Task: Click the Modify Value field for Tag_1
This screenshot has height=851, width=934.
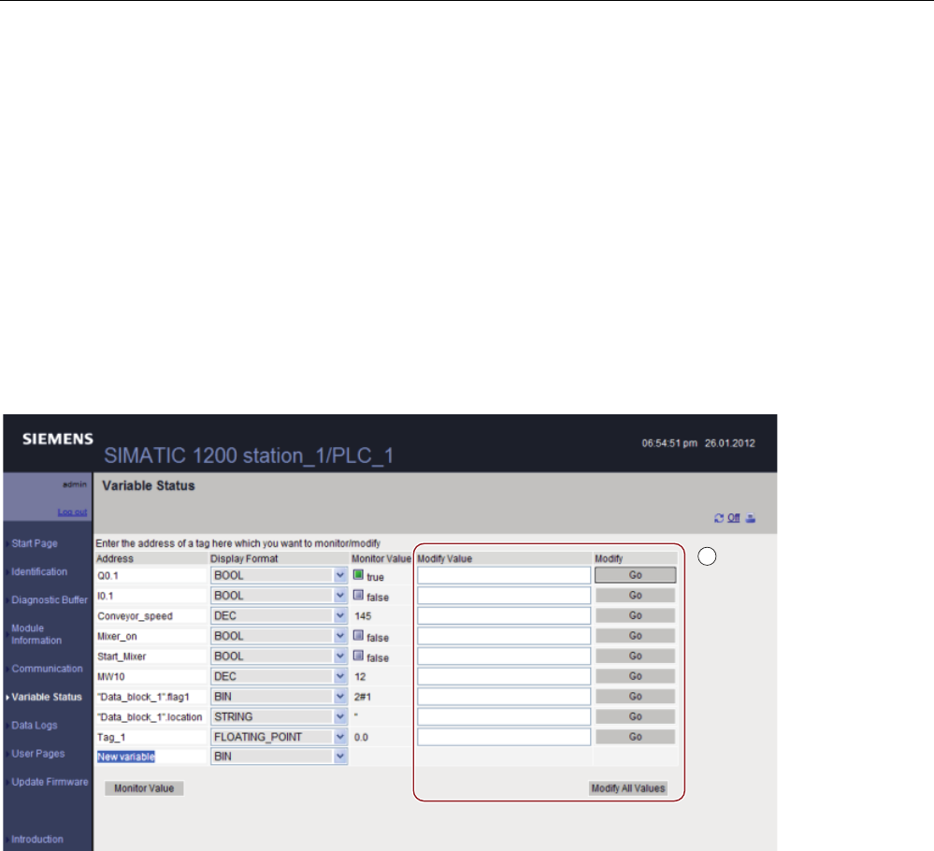Action: (504, 737)
